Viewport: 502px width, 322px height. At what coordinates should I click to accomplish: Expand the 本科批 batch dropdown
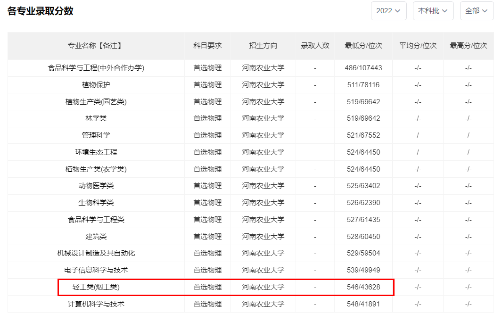pos(433,11)
